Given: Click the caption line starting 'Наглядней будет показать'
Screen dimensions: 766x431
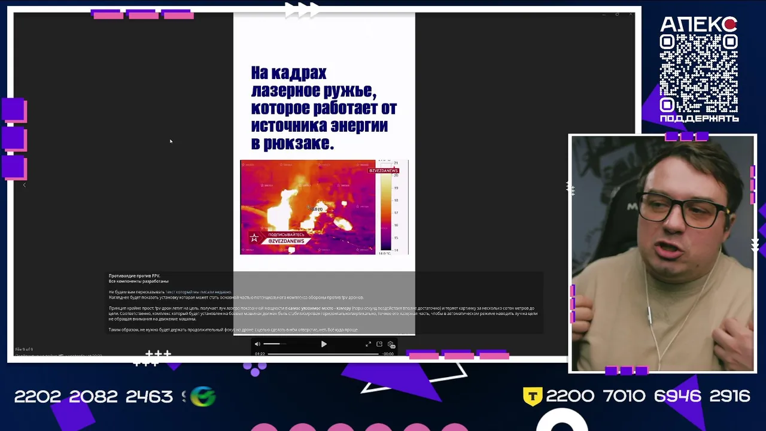Looking at the screenshot, I should (236, 298).
